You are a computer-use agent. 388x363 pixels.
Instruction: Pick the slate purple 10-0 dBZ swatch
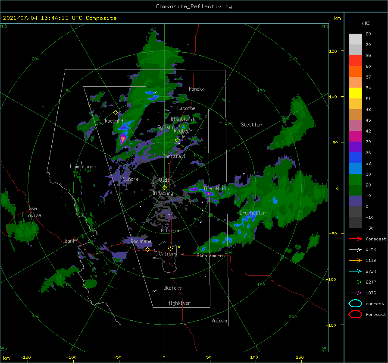(355, 201)
